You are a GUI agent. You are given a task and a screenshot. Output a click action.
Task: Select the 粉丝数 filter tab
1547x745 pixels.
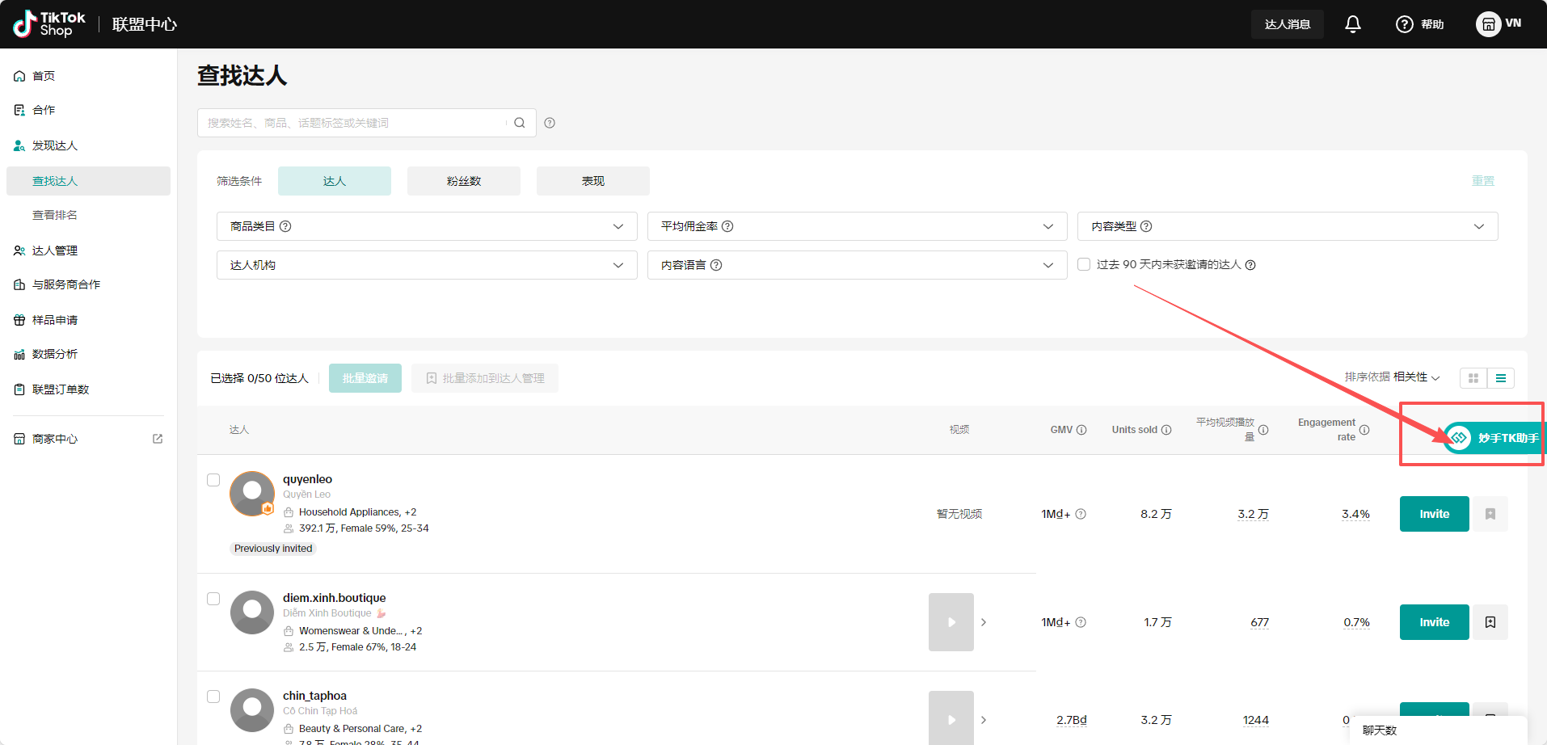click(x=464, y=181)
